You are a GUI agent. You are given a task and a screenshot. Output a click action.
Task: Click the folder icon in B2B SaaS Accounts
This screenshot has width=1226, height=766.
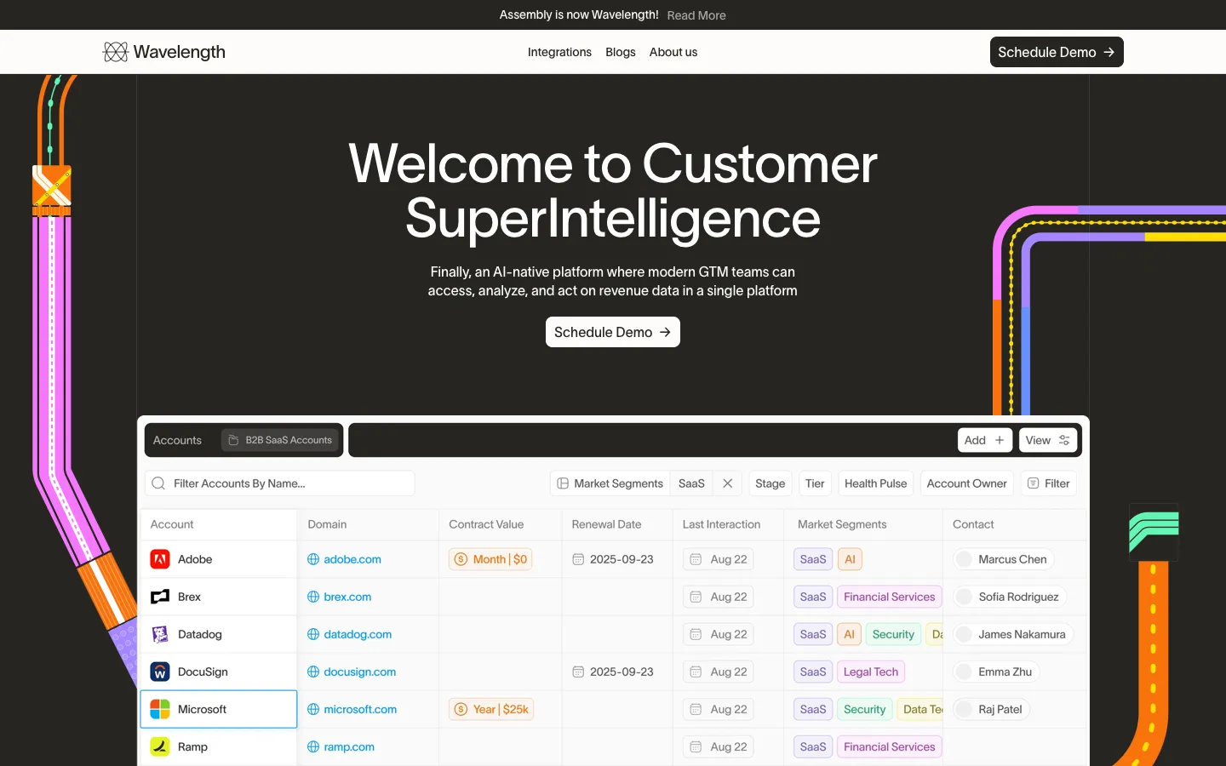click(x=233, y=440)
